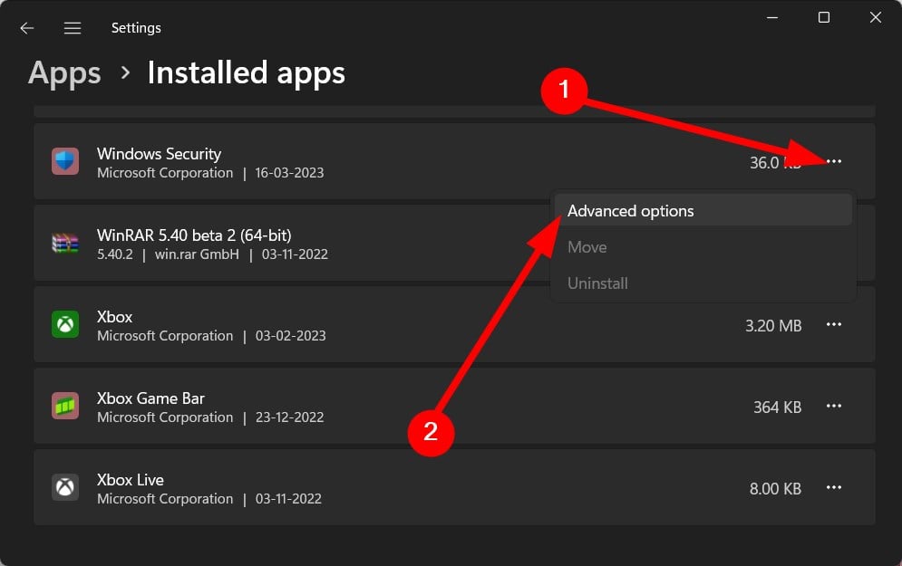Click Xbox Game Bar date 23-12-2022
The image size is (902, 566).
click(289, 417)
